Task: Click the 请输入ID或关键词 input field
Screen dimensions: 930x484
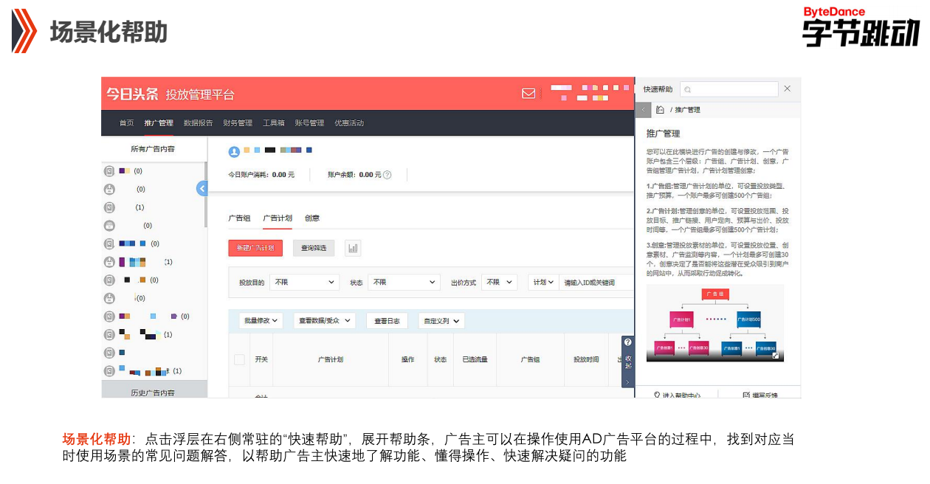Action: click(591, 282)
